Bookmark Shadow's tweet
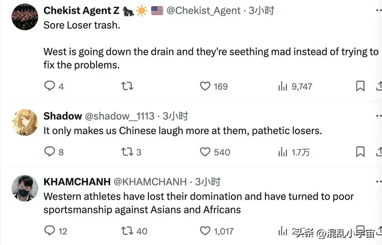The width and height of the screenshot is (382, 245). coord(360,151)
